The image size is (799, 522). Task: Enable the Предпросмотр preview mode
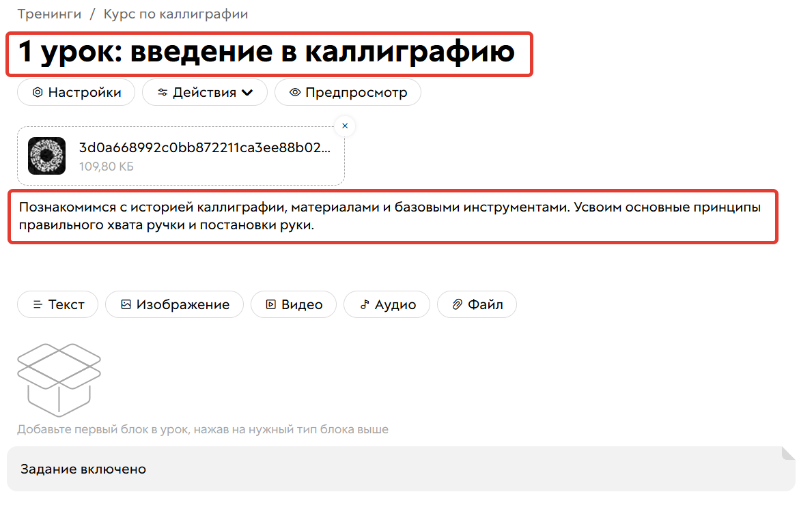click(347, 92)
